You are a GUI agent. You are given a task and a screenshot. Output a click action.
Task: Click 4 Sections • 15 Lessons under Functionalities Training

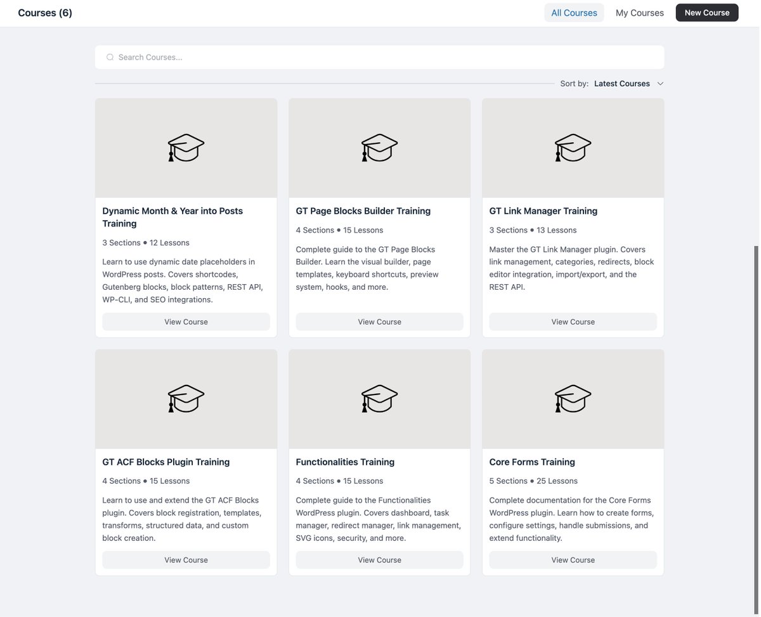(339, 481)
